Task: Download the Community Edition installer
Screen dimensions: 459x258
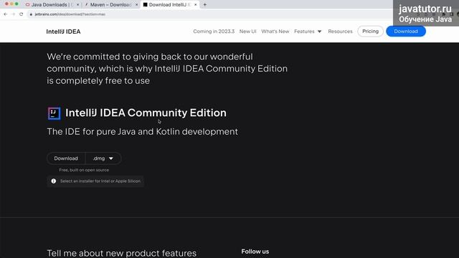Action: point(66,158)
